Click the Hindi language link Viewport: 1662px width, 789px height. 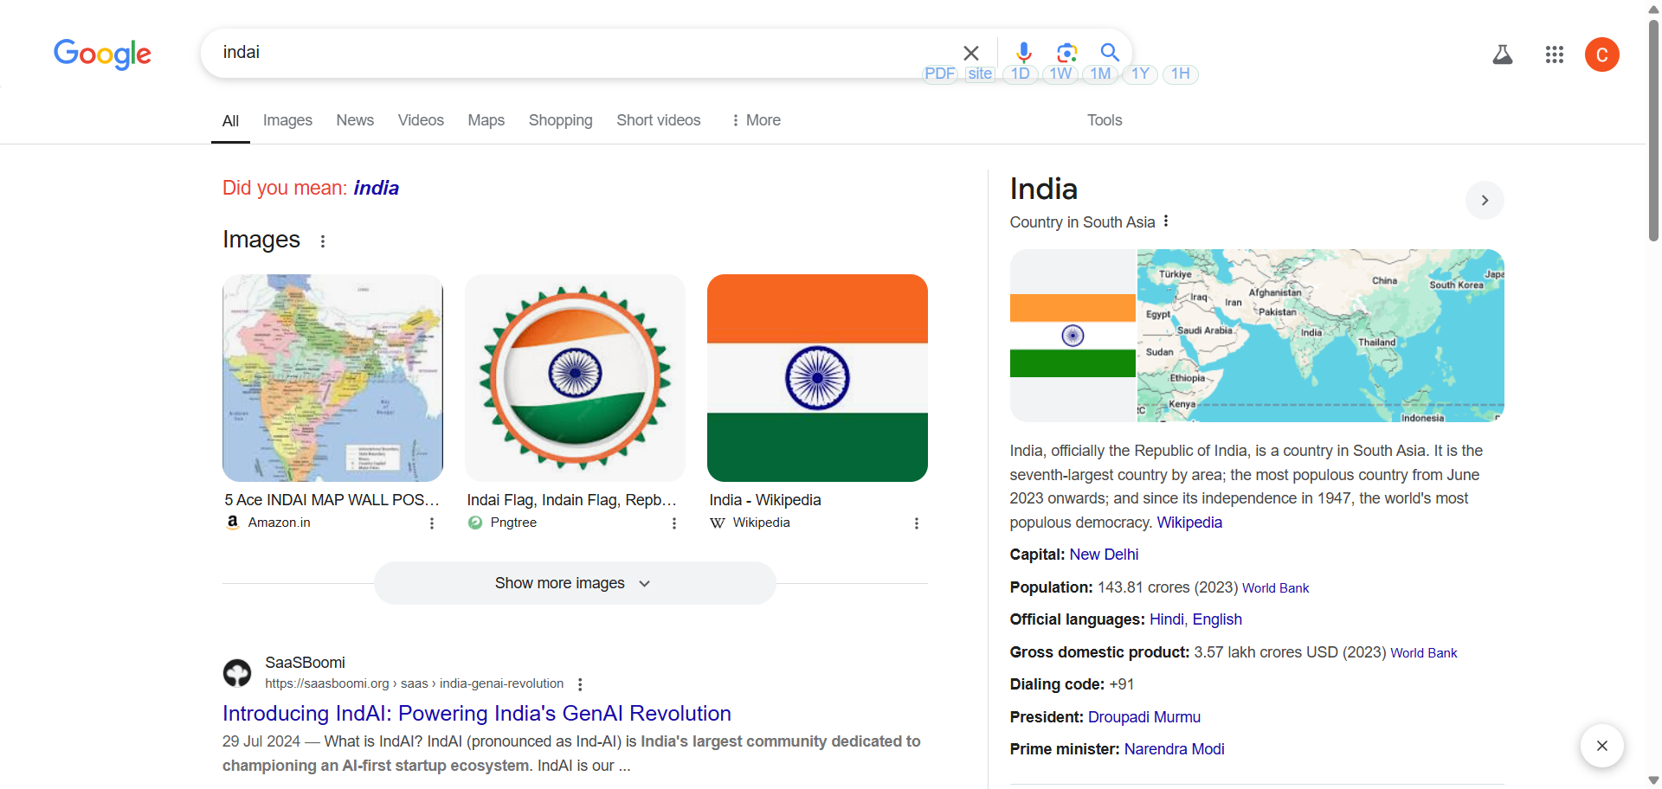[x=1166, y=619]
